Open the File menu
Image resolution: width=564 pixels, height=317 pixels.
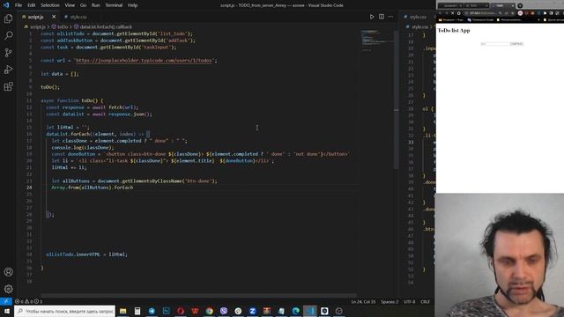point(19,5)
